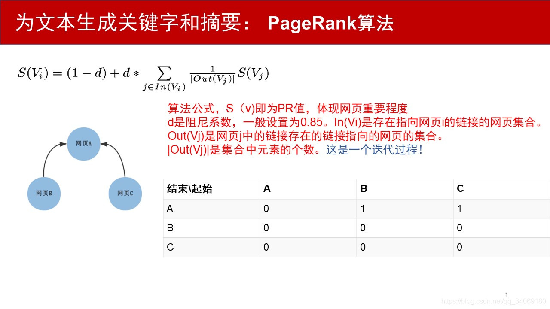The image size is (550, 309).
Task: Select the line starting with 算法公式
Action: pyautogui.click(x=287, y=108)
